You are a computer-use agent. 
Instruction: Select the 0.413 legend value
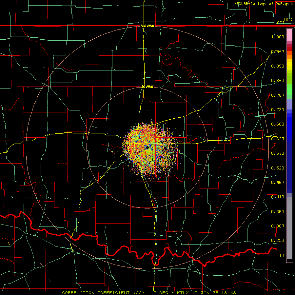[x=278, y=197]
